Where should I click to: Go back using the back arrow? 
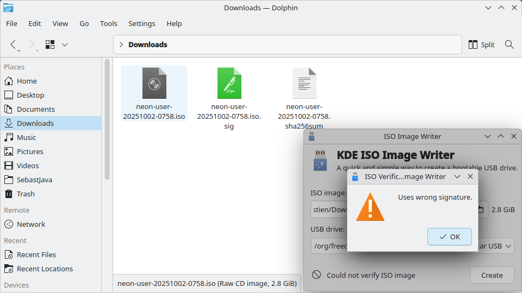[14, 44]
